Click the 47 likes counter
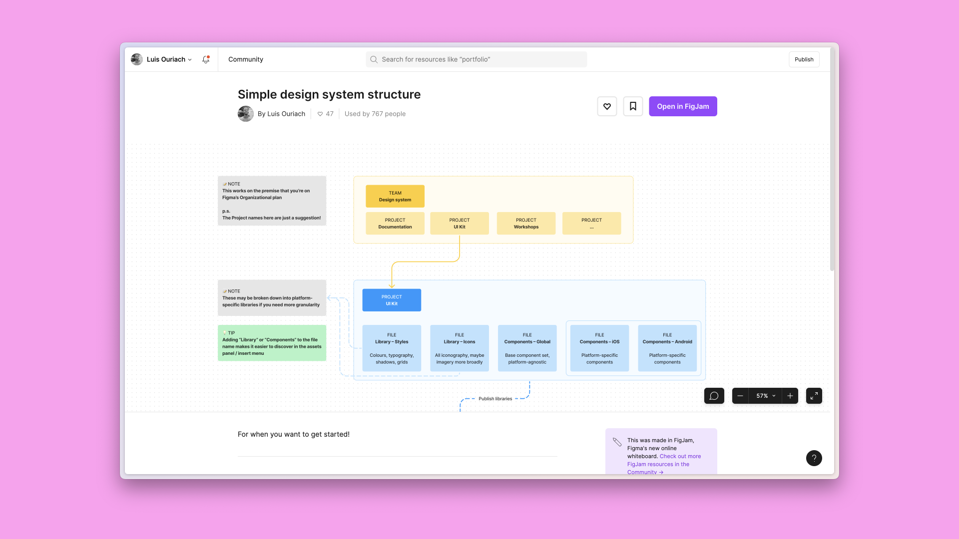 coord(325,113)
